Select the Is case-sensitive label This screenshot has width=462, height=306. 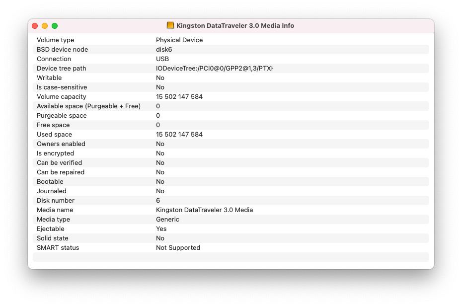pos(62,87)
